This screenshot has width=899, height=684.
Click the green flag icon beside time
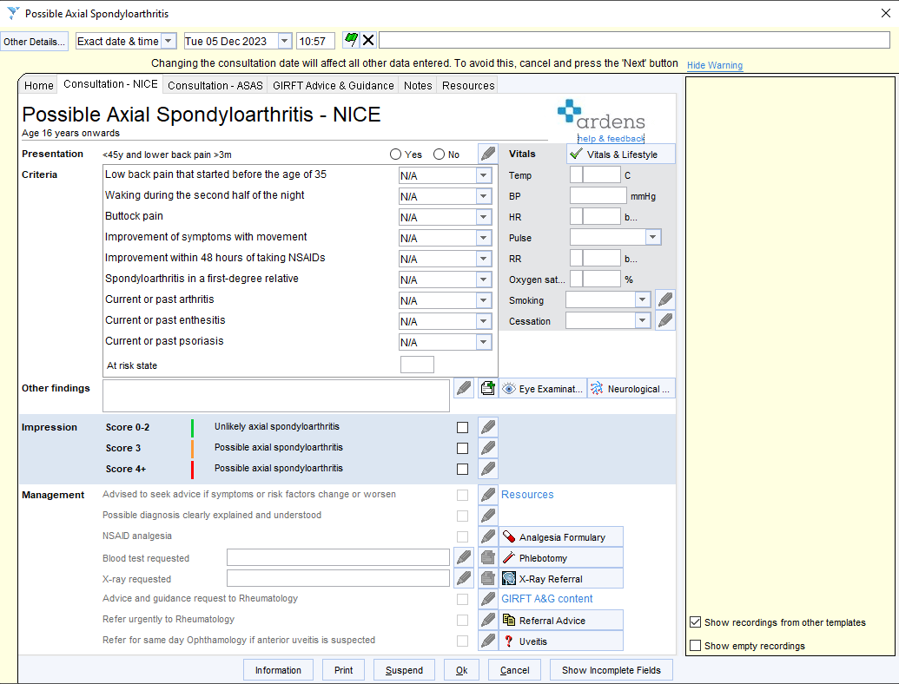click(x=351, y=40)
